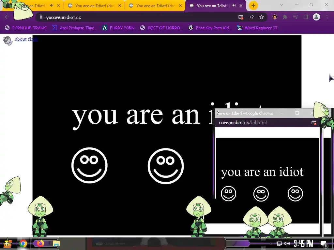Click the popup's middle smiley face

[x=261, y=194]
